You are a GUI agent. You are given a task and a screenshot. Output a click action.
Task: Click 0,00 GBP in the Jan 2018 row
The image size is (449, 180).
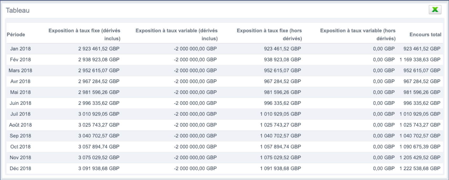[384, 49]
